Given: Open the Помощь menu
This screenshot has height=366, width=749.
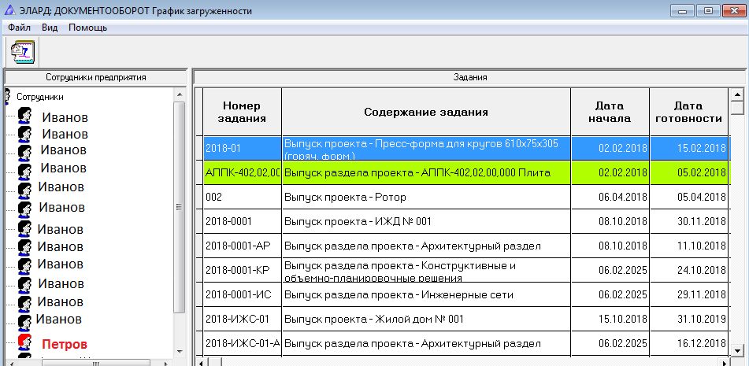Looking at the screenshot, I should [87, 28].
